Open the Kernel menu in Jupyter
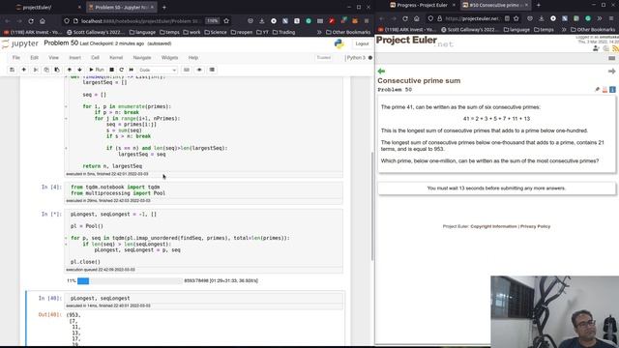This screenshot has height=348, width=619. [116, 58]
